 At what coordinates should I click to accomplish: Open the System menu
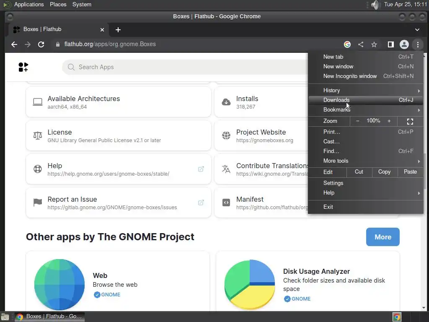tap(82, 4)
